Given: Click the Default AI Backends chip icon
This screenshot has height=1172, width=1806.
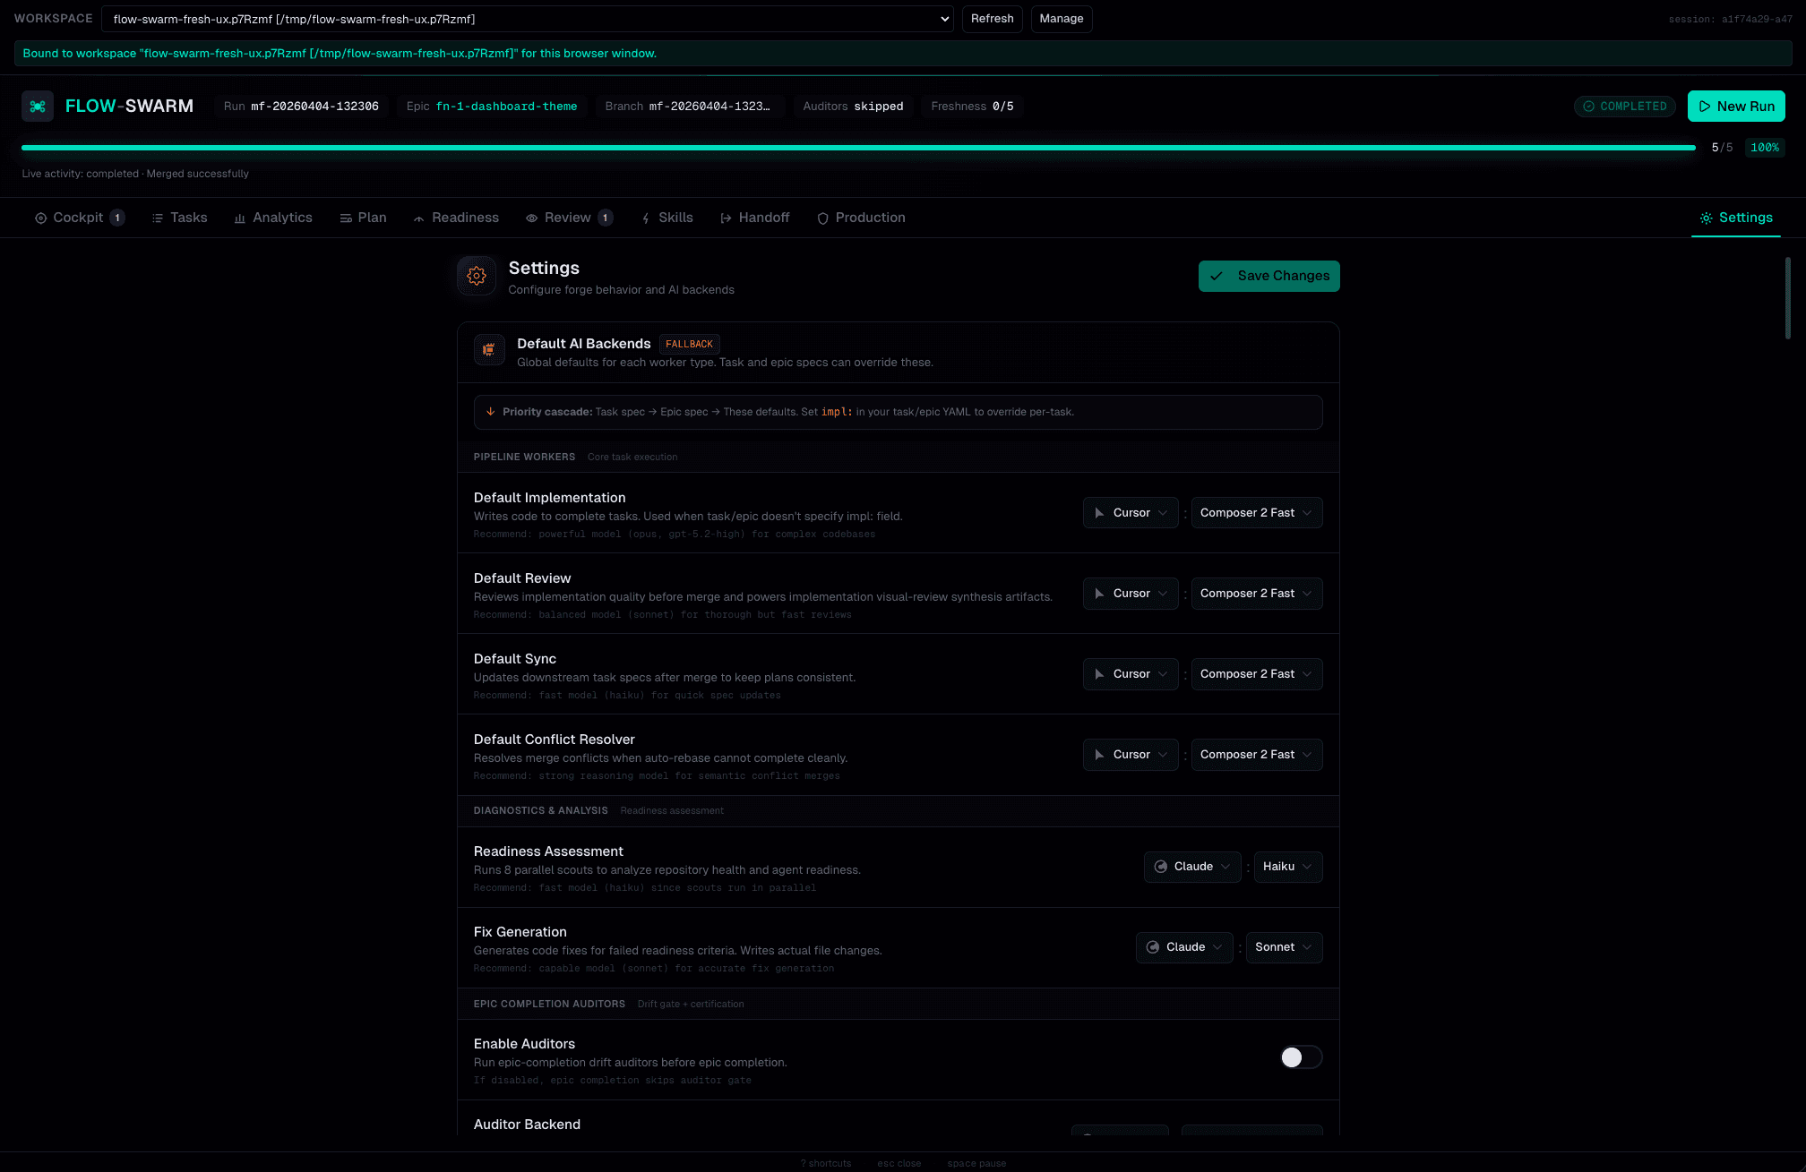Looking at the screenshot, I should (x=489, y=350).
